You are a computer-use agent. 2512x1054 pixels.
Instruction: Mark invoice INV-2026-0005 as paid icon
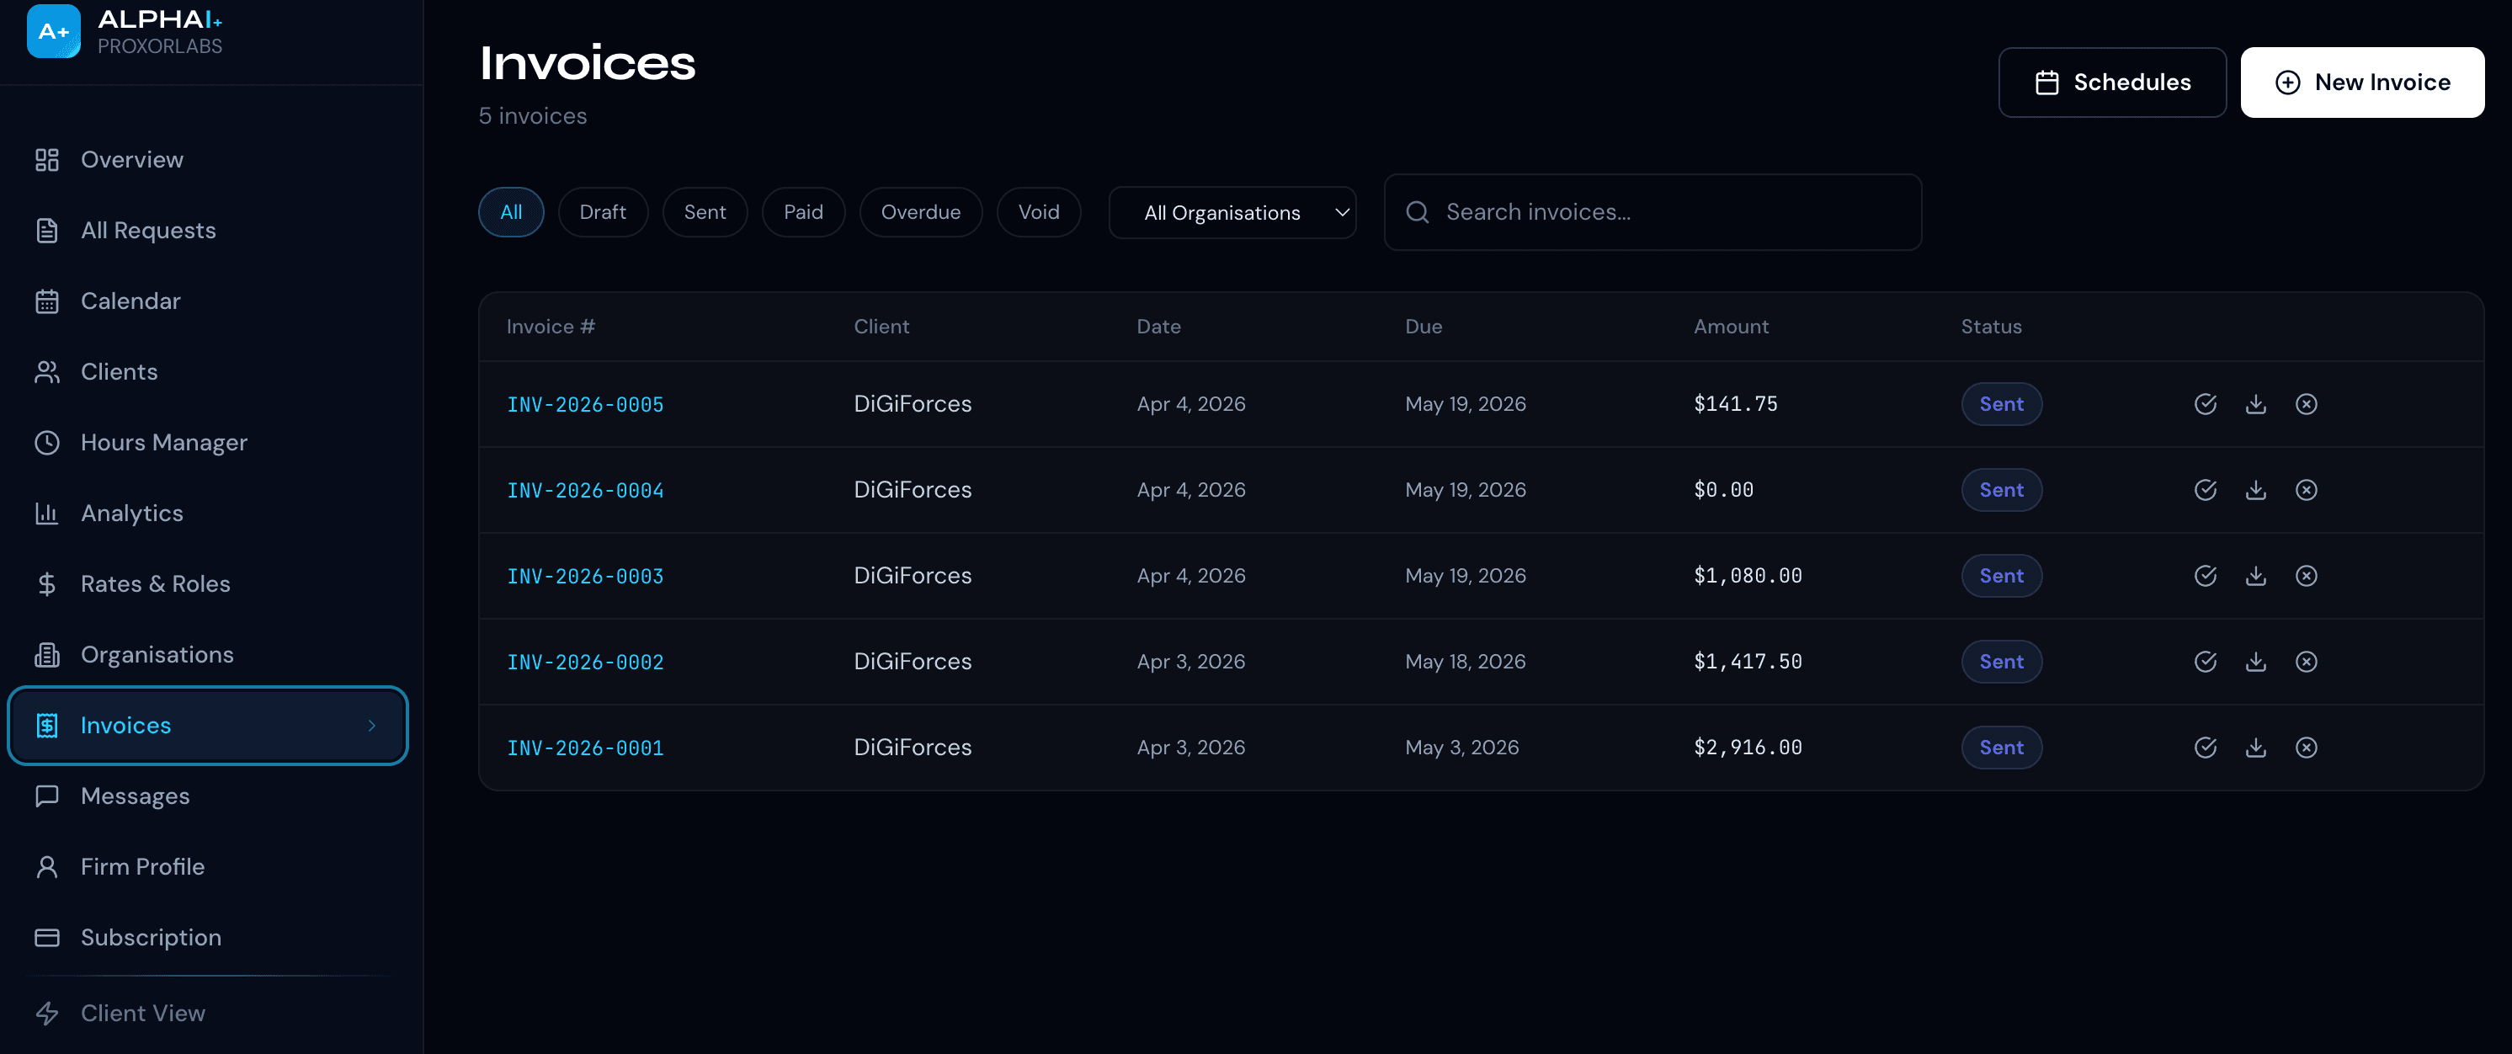coord(2205,403)
